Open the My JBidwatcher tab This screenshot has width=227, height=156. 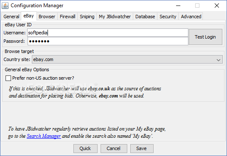115,17
